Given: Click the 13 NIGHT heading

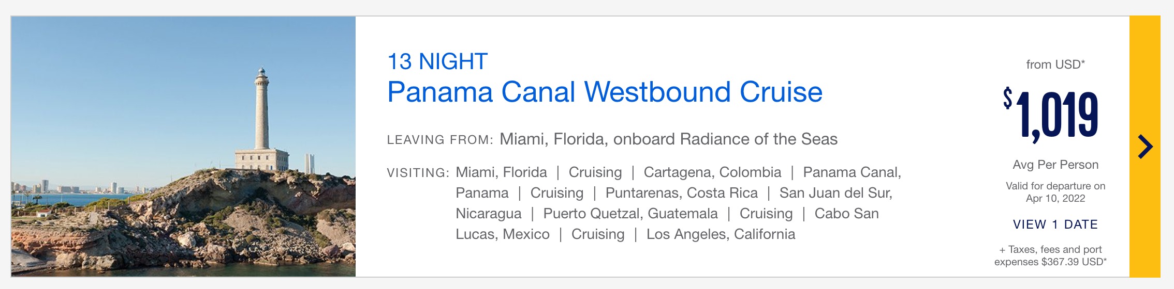Looking at the screenshot, I should pos(437,61).
